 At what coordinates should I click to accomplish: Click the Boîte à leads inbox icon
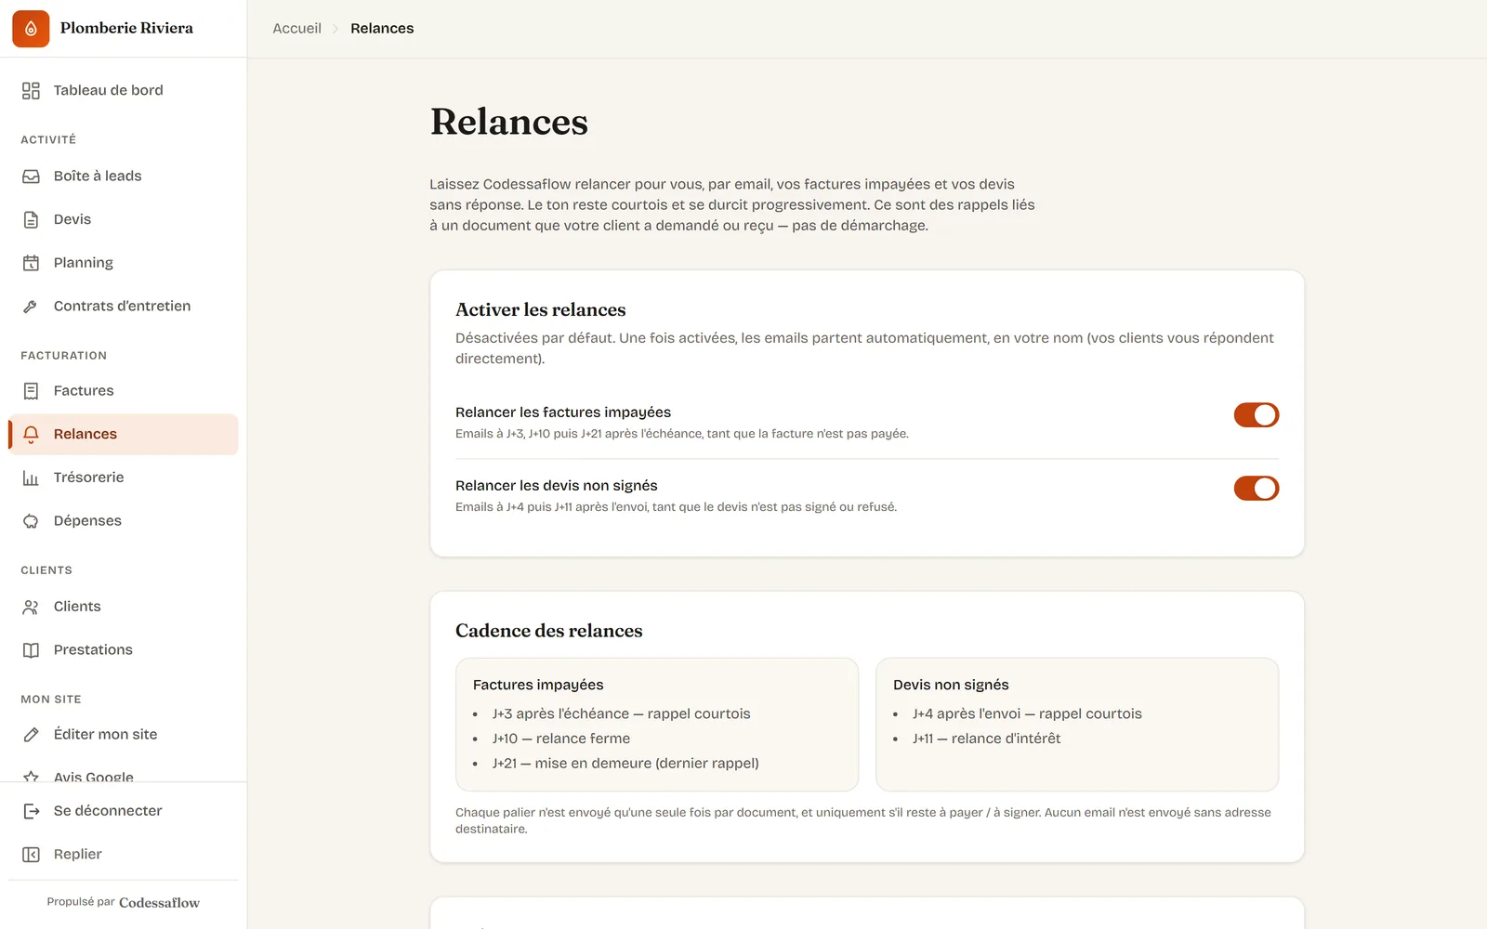(x=31, y=177)
